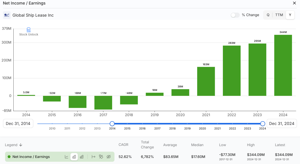Hide the Net Income series with eye icon
The height and width of the screenshot is (164, 300).
(x=109, y=157)
